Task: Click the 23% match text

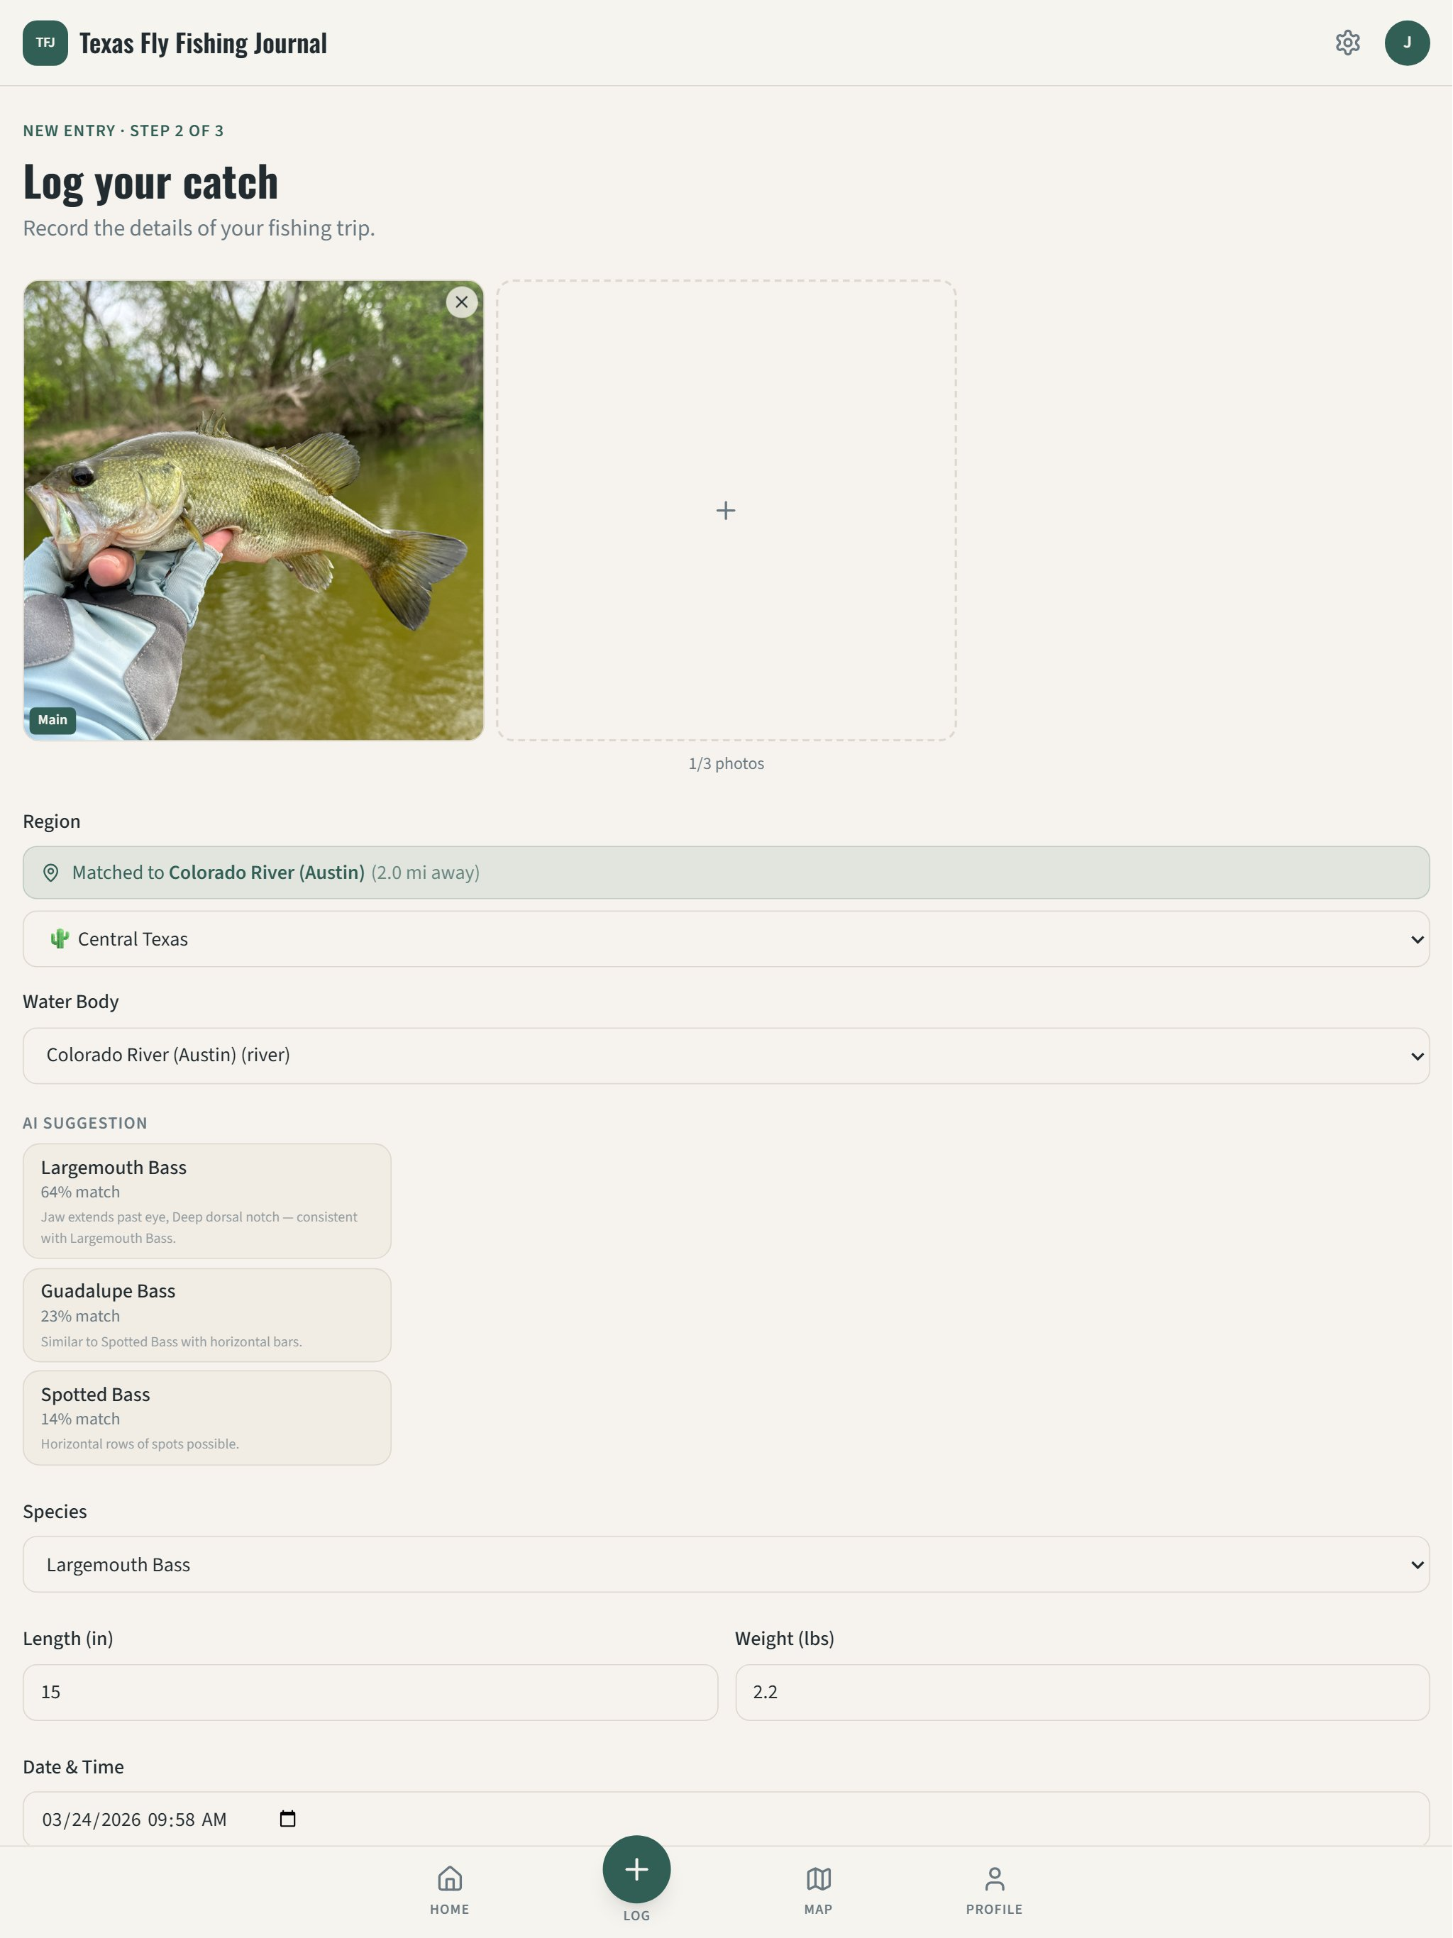Action: click(81, 1316)
